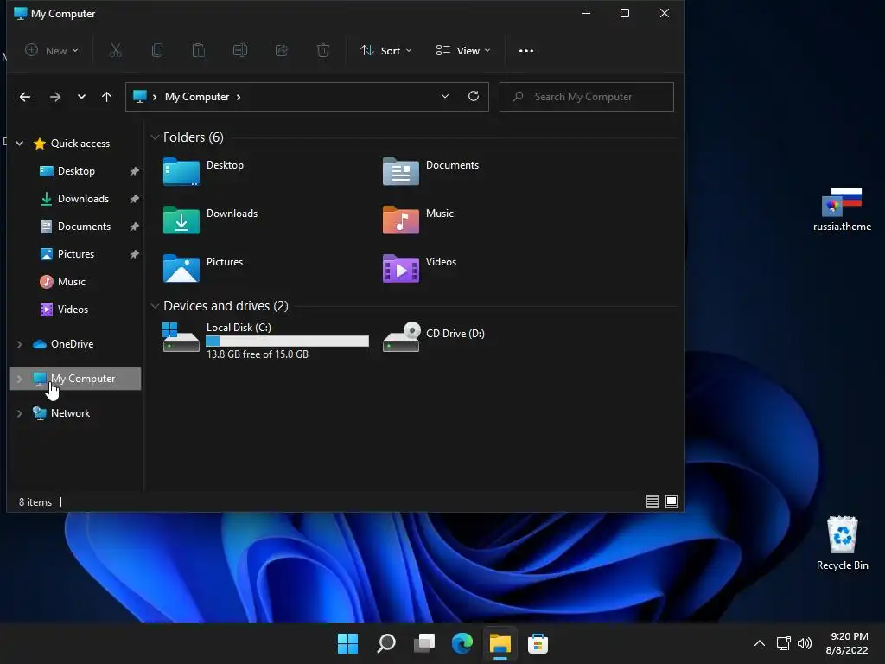
Task: Click File Explorer on taskbar
Action: point(500,643)
